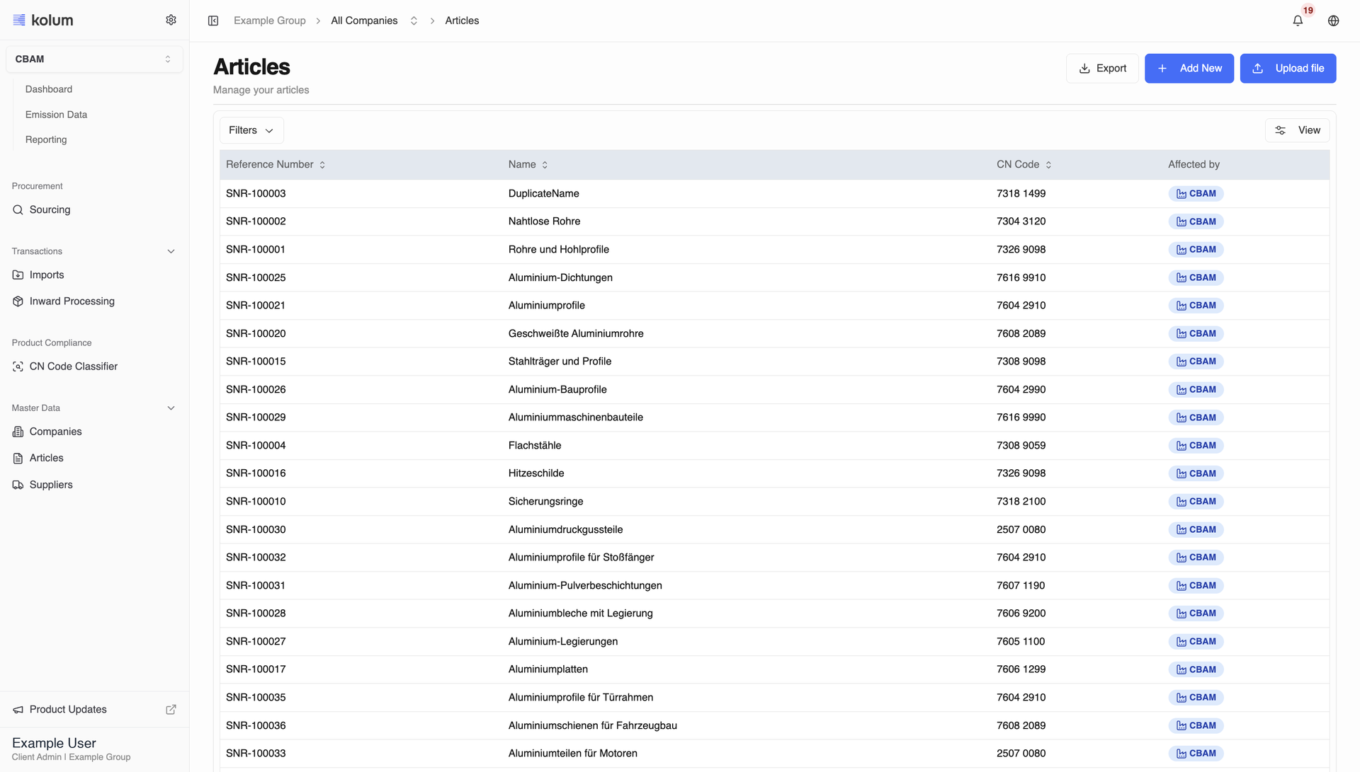Select Aluminiummaschinenbauteile row name
The image size is (1360, 772).
click(575, 417)
